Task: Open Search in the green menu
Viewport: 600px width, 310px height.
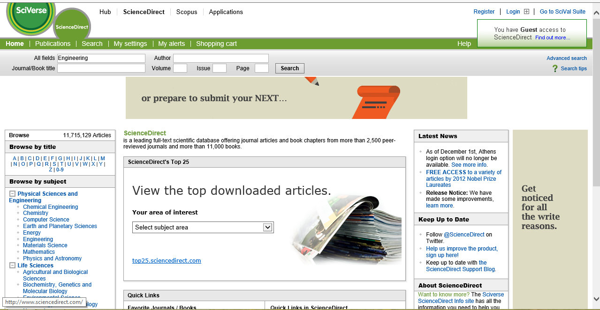Action: [92, 44]
